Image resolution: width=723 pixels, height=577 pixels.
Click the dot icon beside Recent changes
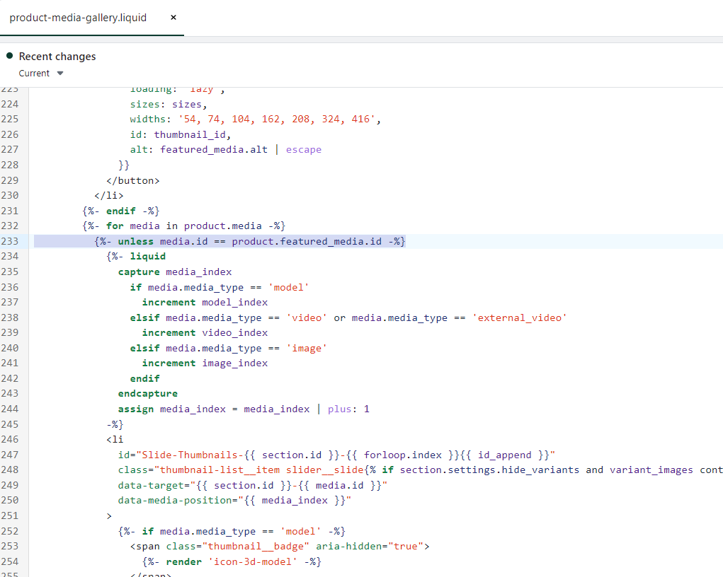(x=10, y=56)
